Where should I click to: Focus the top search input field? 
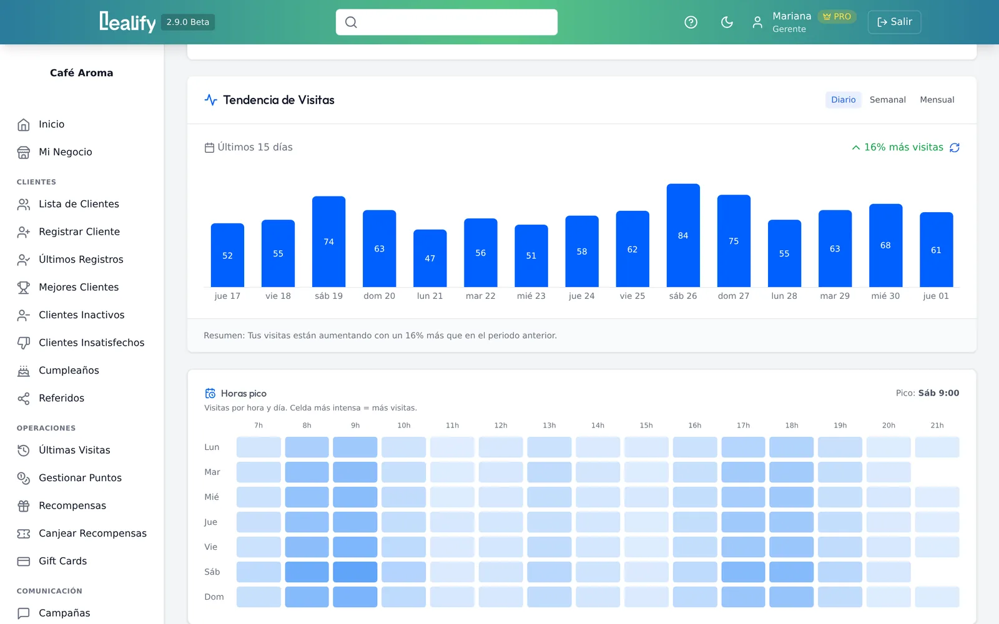point(446,22)
